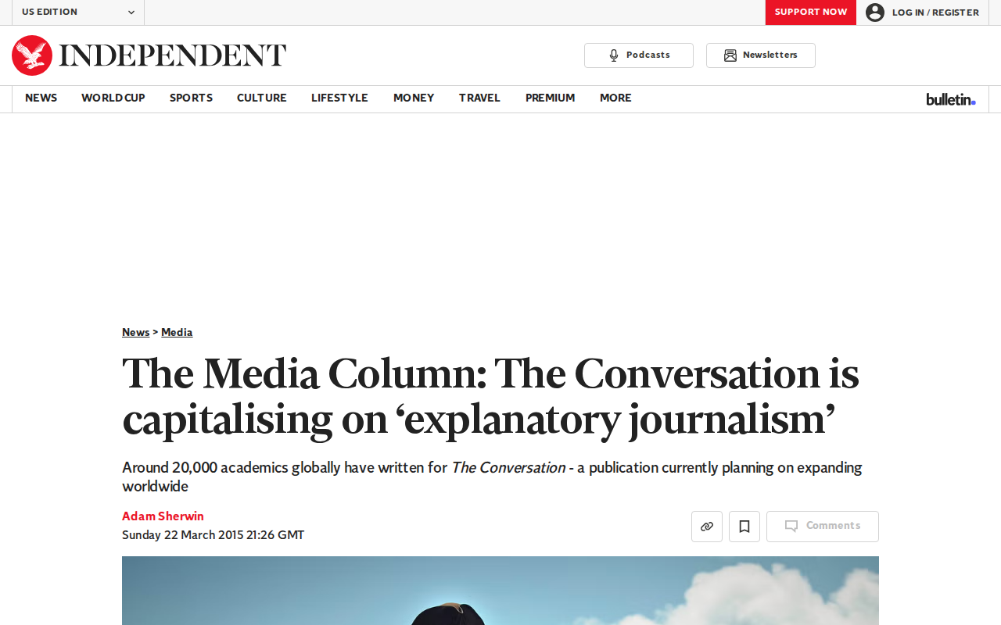The image size is (1001, 625).
Task: Select the News menu item
Action: 41,98
